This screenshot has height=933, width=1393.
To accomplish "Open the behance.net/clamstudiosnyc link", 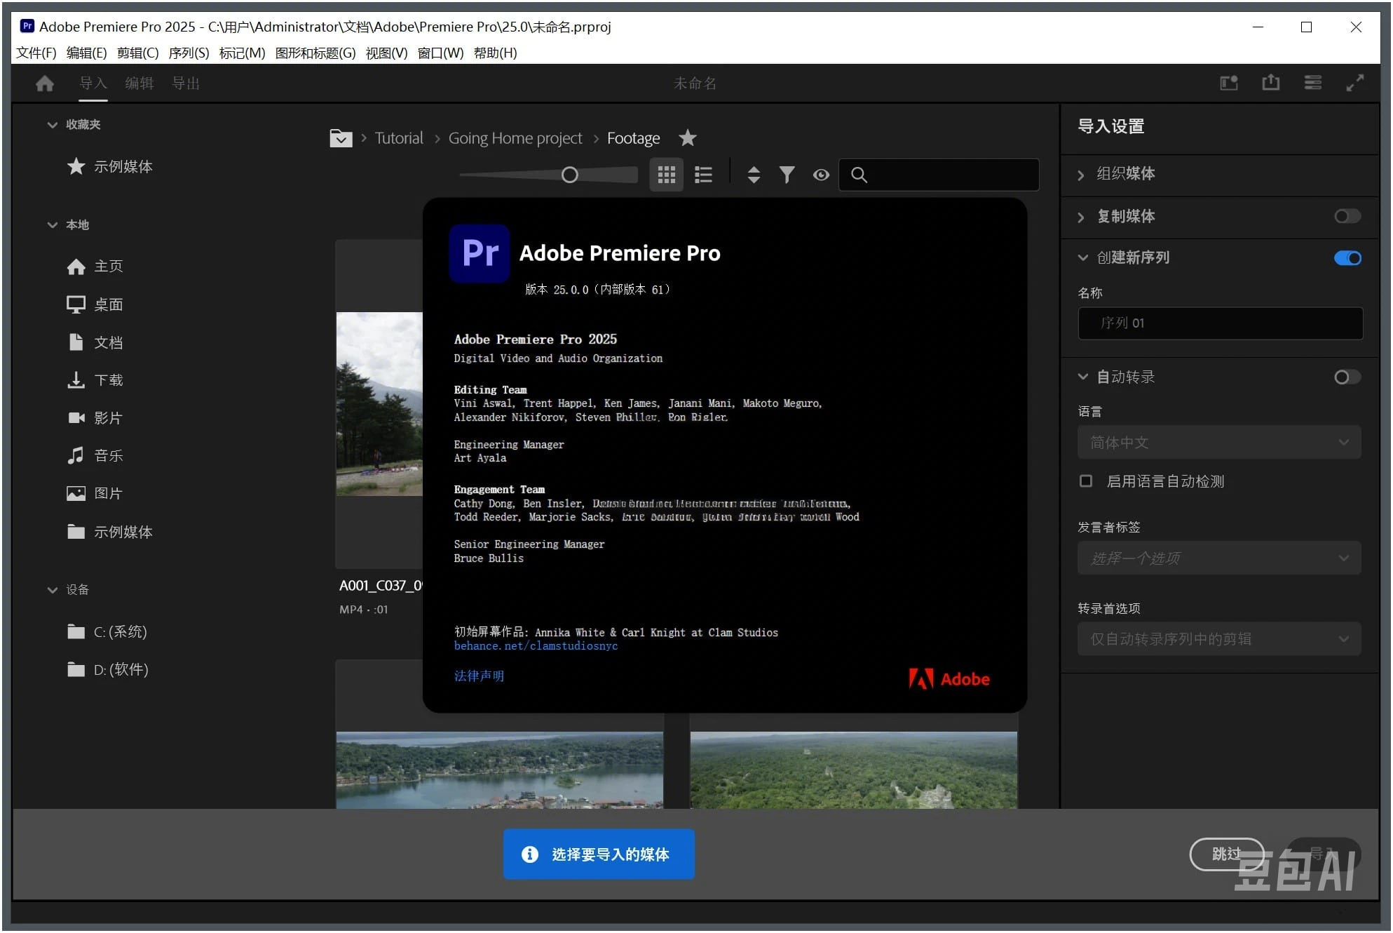I will pos(536,646).
